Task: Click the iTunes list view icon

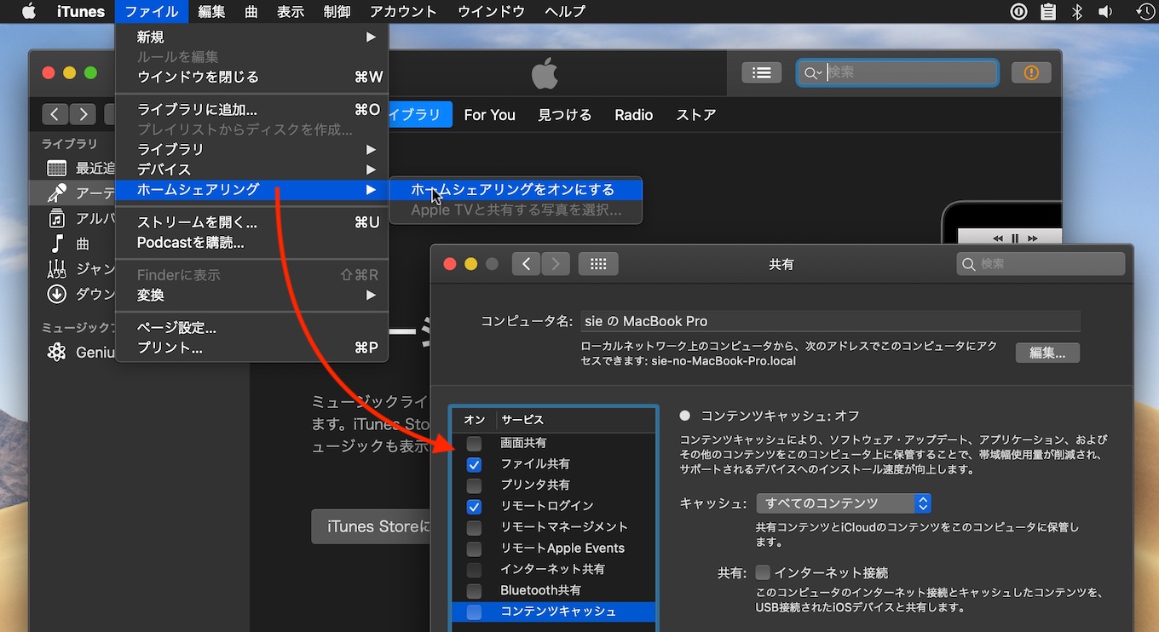Action: pos(762,72)
